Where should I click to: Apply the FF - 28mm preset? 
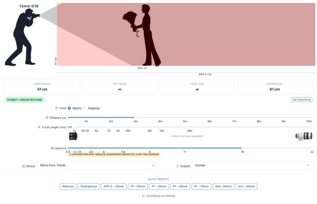[x=138, y=186]
